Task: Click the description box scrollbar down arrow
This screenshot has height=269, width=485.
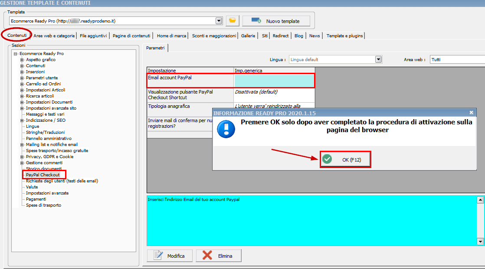Action: click(480, 241)
